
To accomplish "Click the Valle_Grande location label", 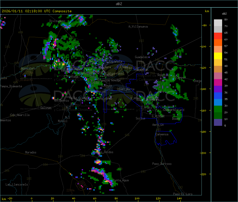I will coord(79,98).
